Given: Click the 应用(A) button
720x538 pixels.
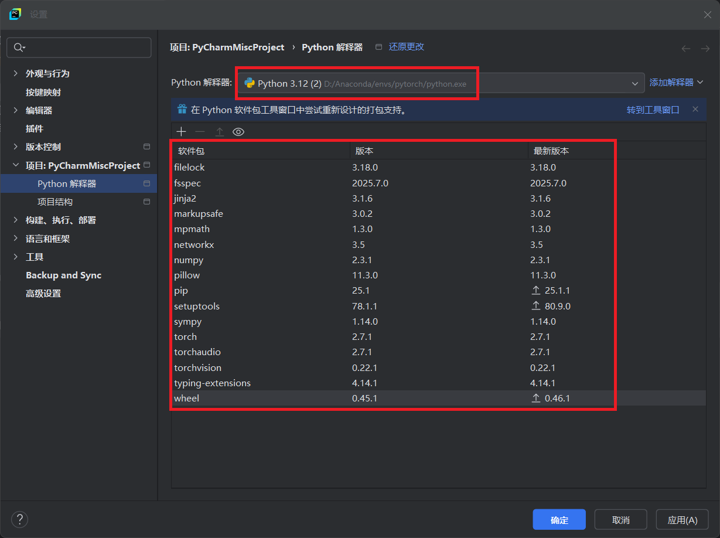Looking at the screenshot, I should click(x=683, y=519).
